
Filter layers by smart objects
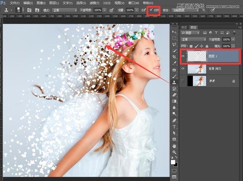[x=228, y=33]
